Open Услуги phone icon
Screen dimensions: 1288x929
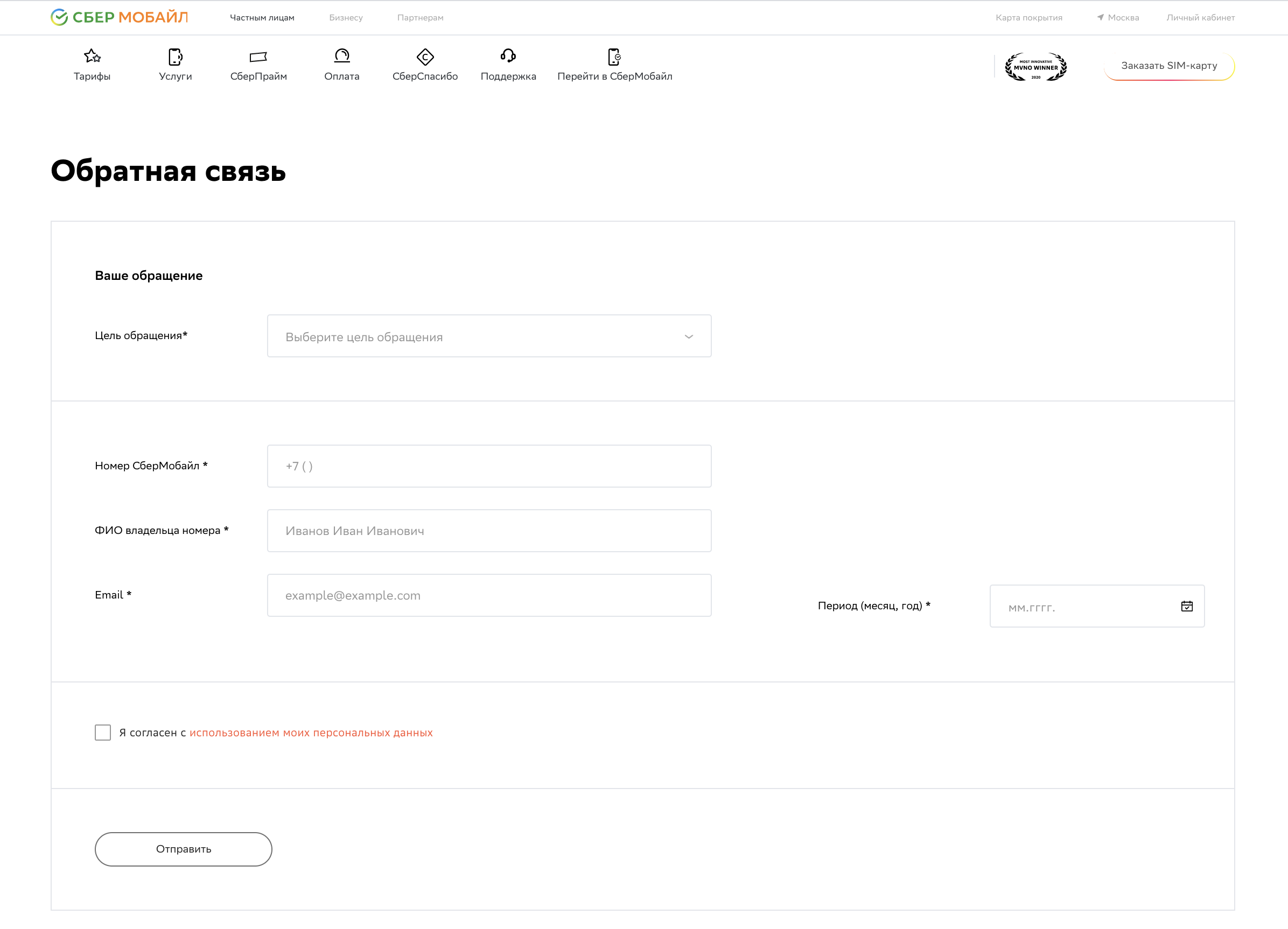tap(175, 56)
